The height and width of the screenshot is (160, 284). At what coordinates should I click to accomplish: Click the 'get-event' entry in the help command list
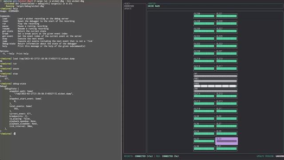click(42, 36)
